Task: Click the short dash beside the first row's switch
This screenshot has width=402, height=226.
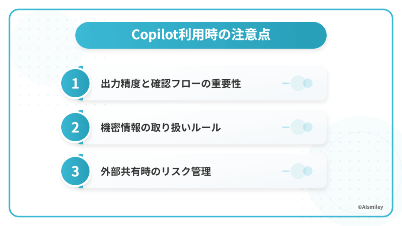Action: pyautogui.click(x=285, y=83)
